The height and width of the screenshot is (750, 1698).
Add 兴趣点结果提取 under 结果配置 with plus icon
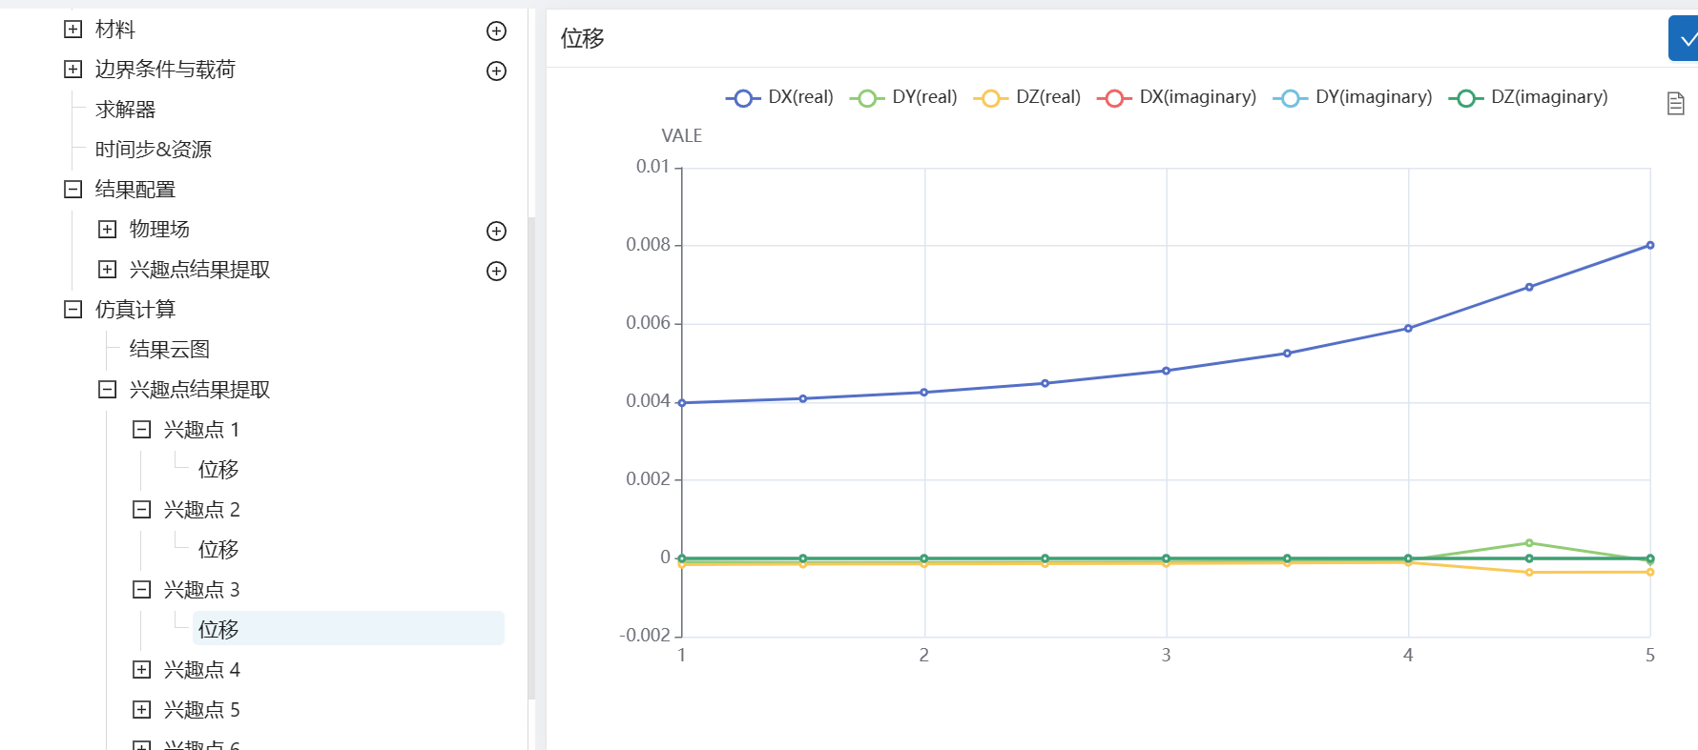click(496, 271)
